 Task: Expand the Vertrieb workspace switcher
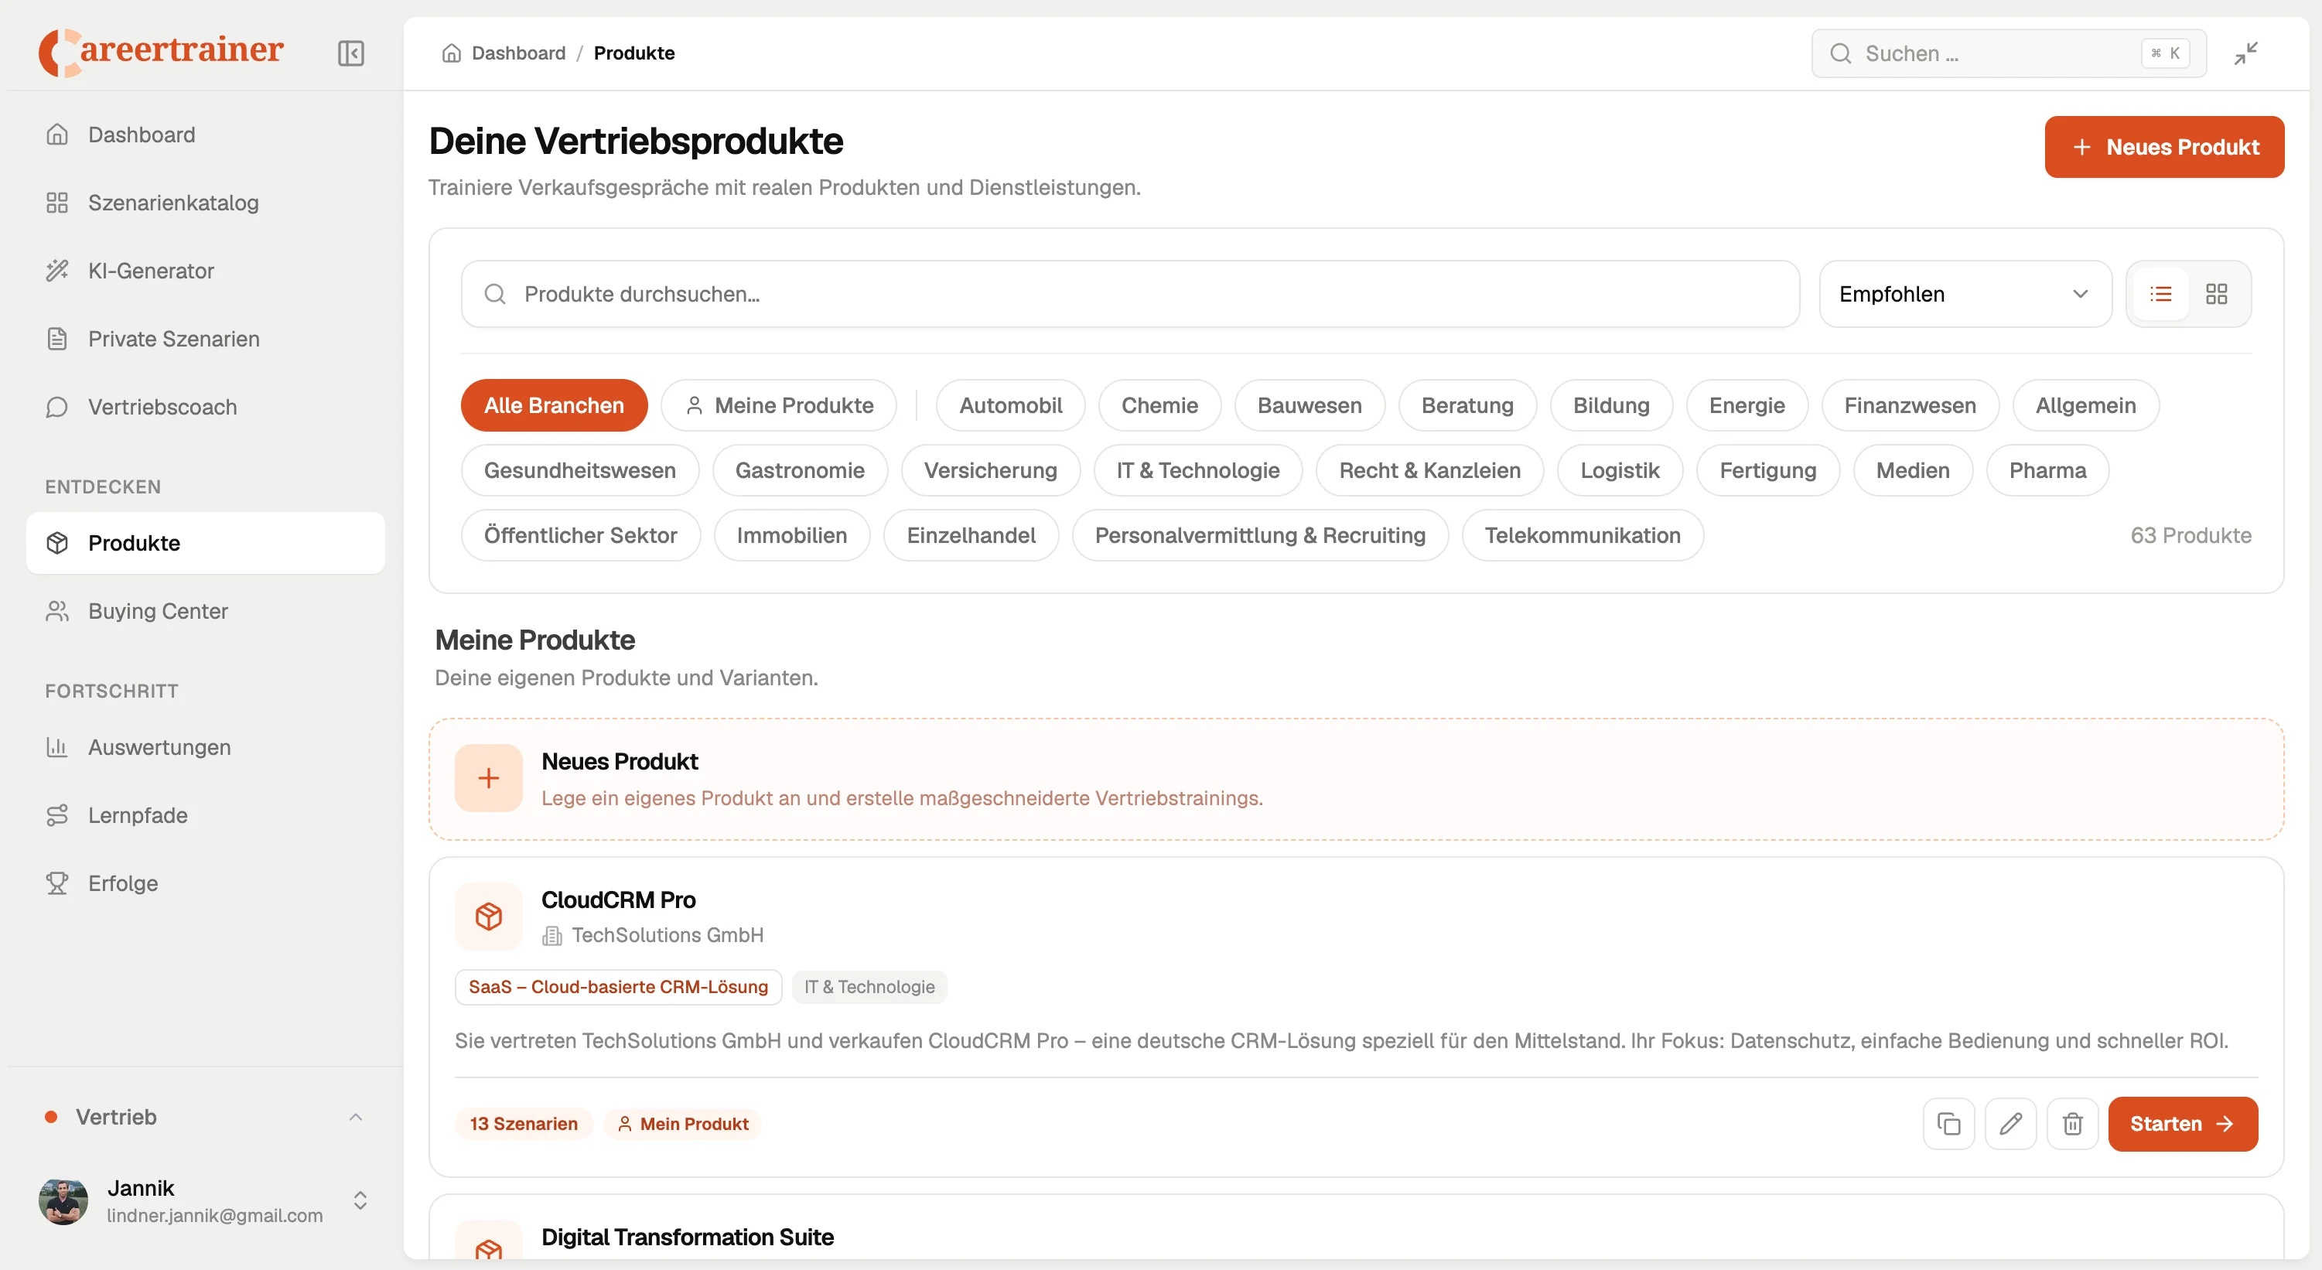pos(206,1118)
